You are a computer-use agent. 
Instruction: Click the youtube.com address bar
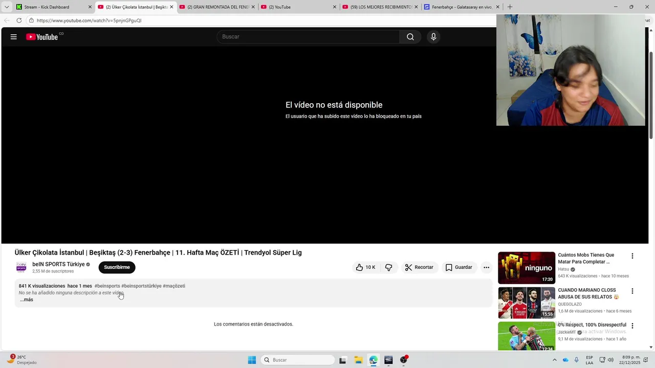[261, 20]
